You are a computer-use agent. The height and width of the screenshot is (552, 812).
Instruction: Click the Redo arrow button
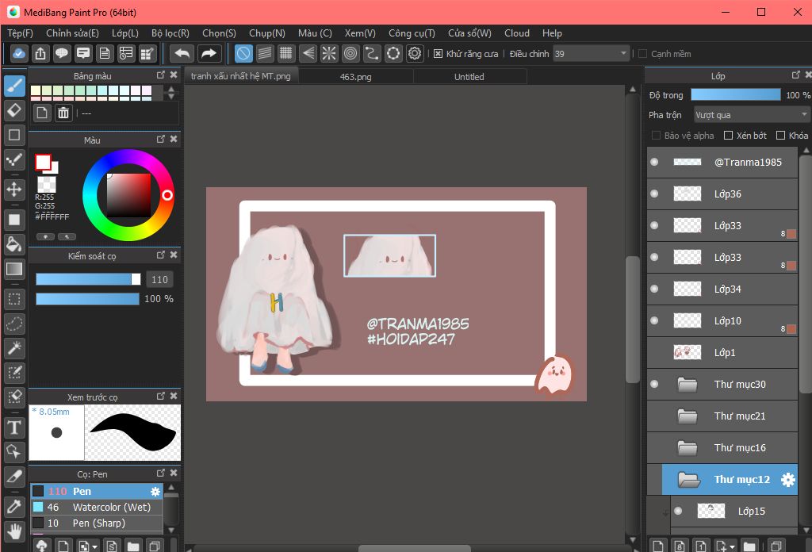pyautogui.click(x=209, y=53)
